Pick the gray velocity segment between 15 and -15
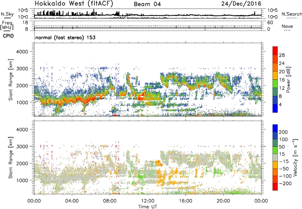The image size is (302, 209). click(x=275, y=158)
